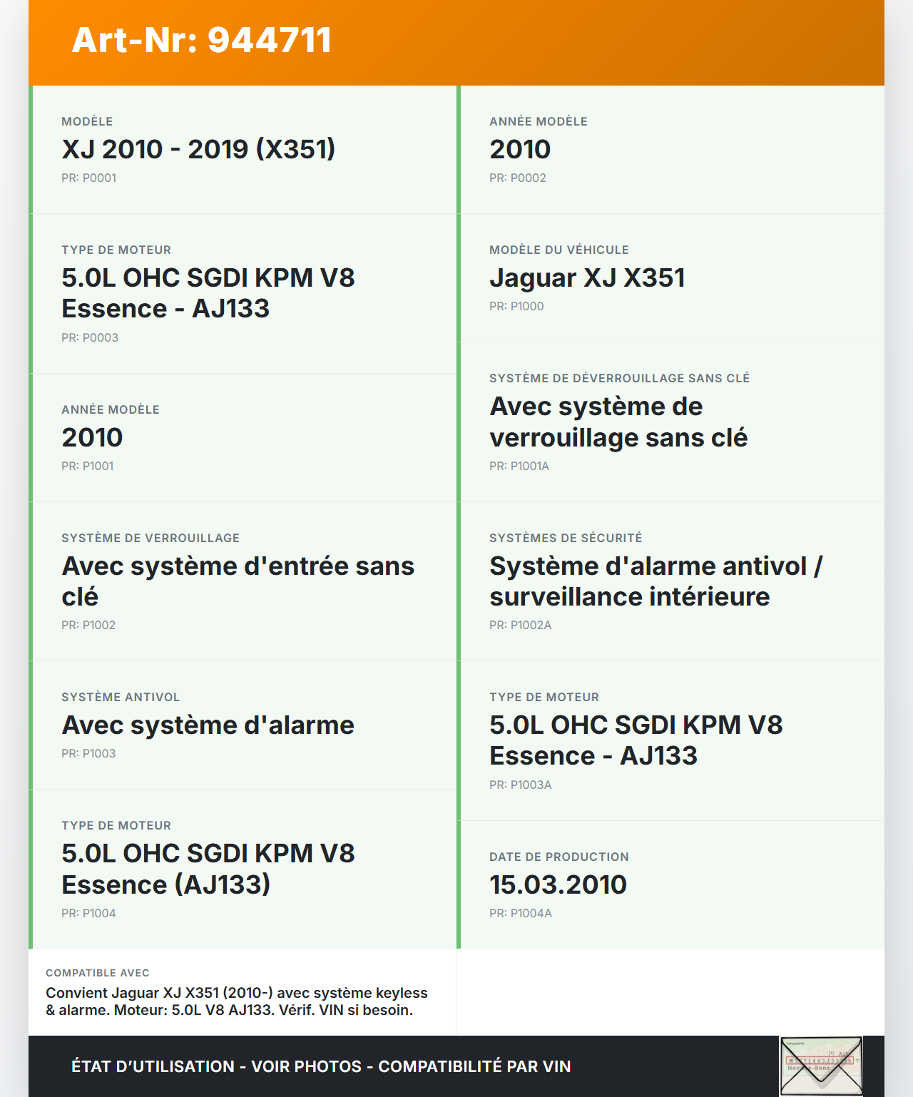This screenshot has height=1097, width=913.
Task: Click production date 15.03.2010
Action: tap(558, 884)
